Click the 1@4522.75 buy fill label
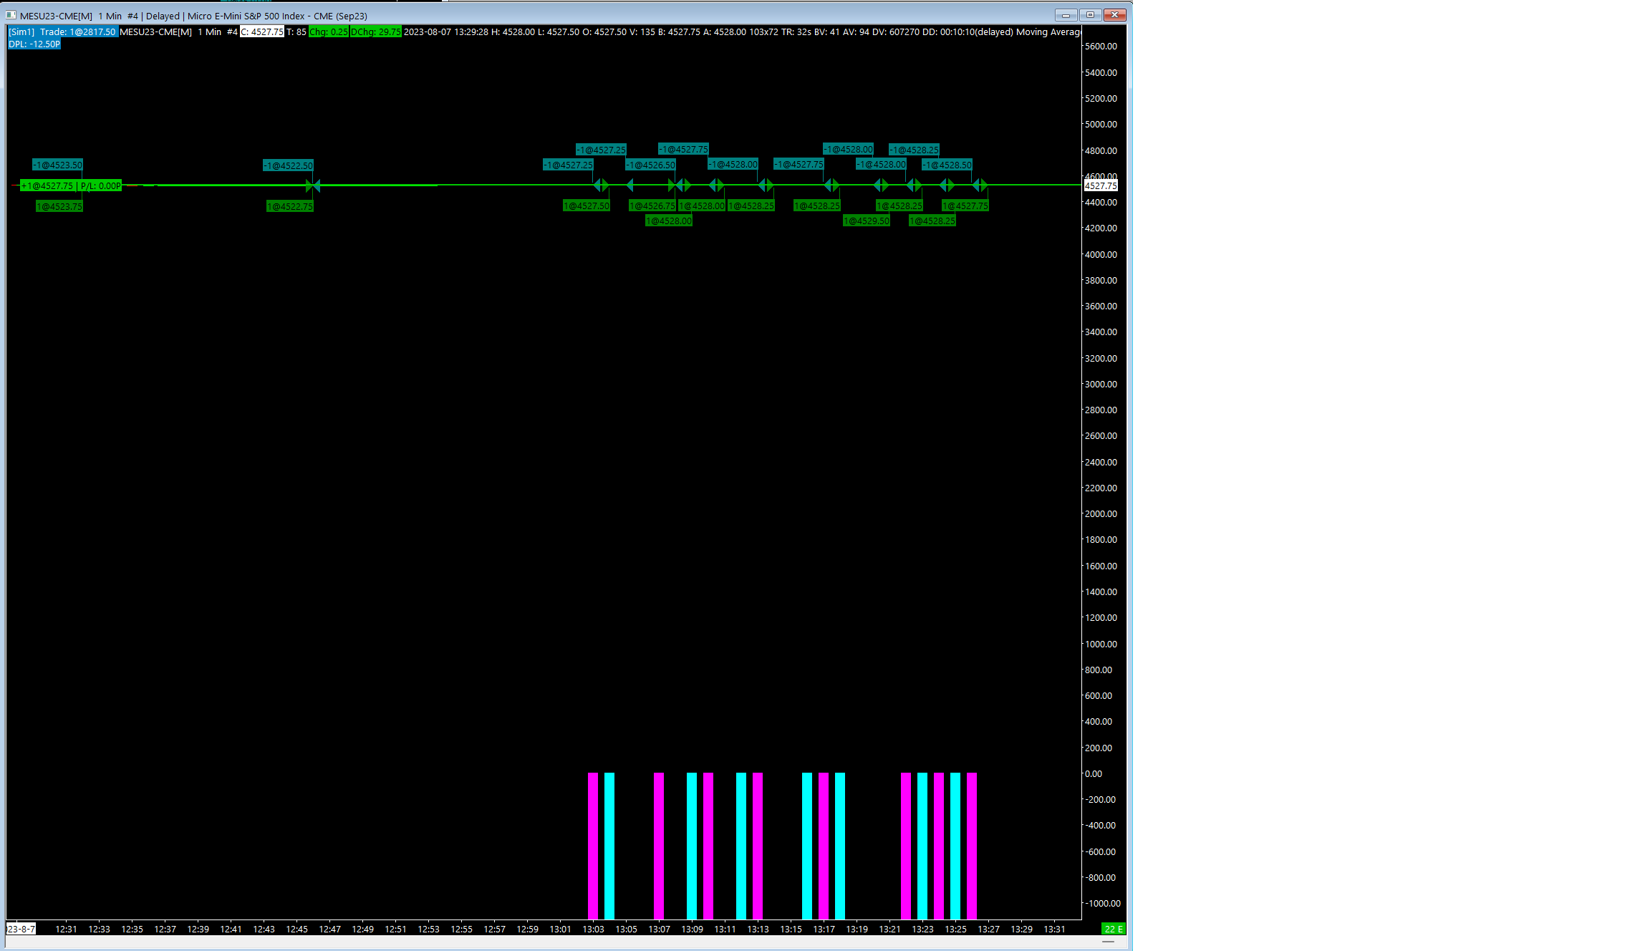The height and width of the screenshot is (951, 1650). pyautogui.click(x=290, y=207)
